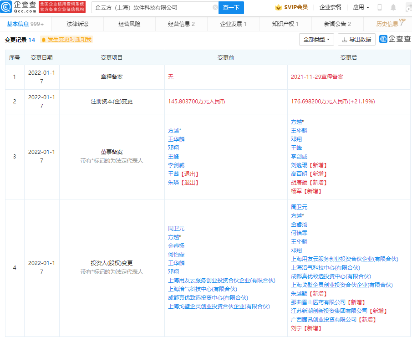412x337 pixels.
Task: Click 变更项目 column header
Action: (112, 57)
